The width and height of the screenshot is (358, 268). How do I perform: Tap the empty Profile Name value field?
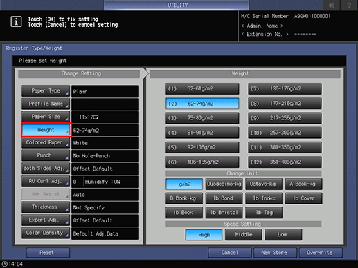point(105,104)
